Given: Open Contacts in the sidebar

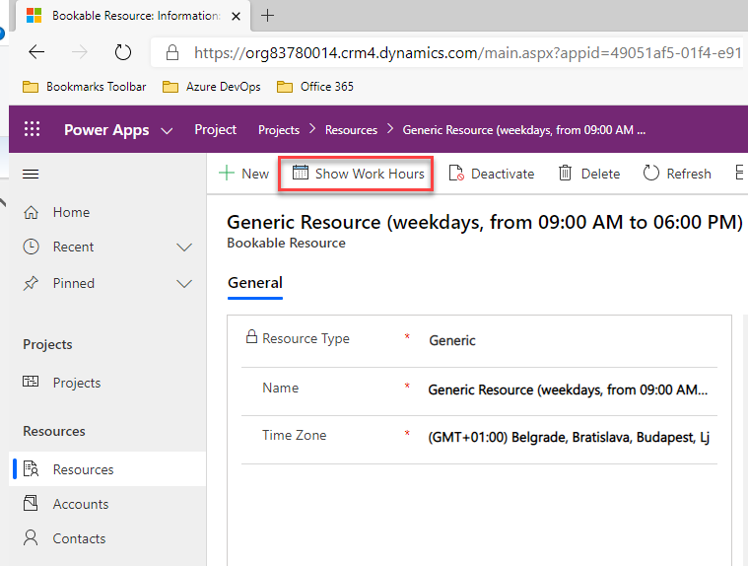Looking at the screenshot, I should coord(79,538).
